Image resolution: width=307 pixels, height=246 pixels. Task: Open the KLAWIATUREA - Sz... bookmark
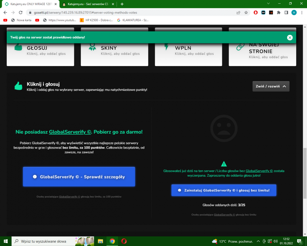[133, 20]
